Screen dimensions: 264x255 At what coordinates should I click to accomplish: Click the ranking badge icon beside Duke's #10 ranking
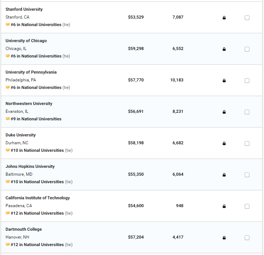coord(8,150)
